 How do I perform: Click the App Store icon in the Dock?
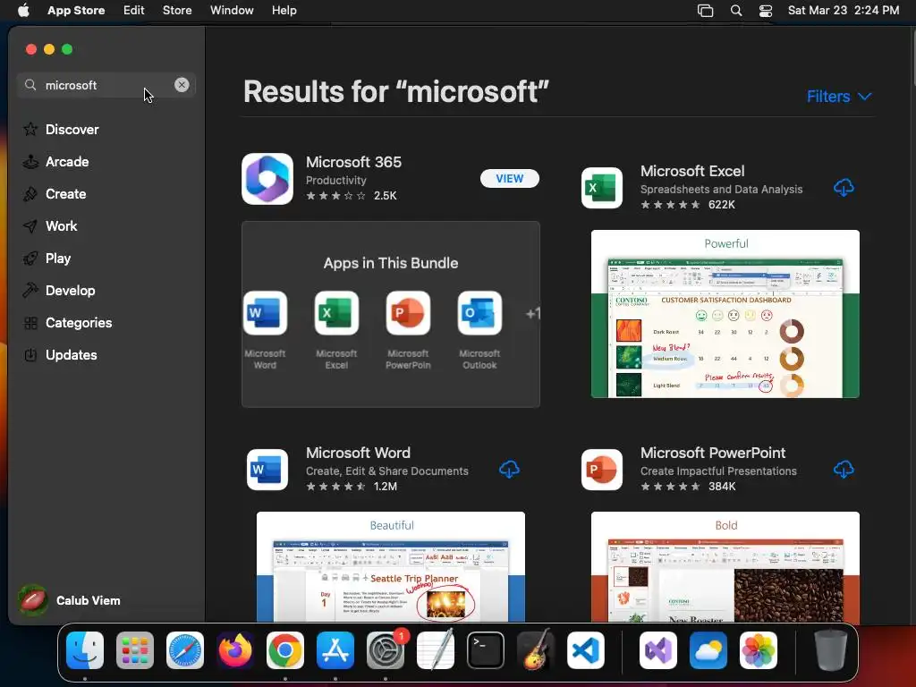335,650
